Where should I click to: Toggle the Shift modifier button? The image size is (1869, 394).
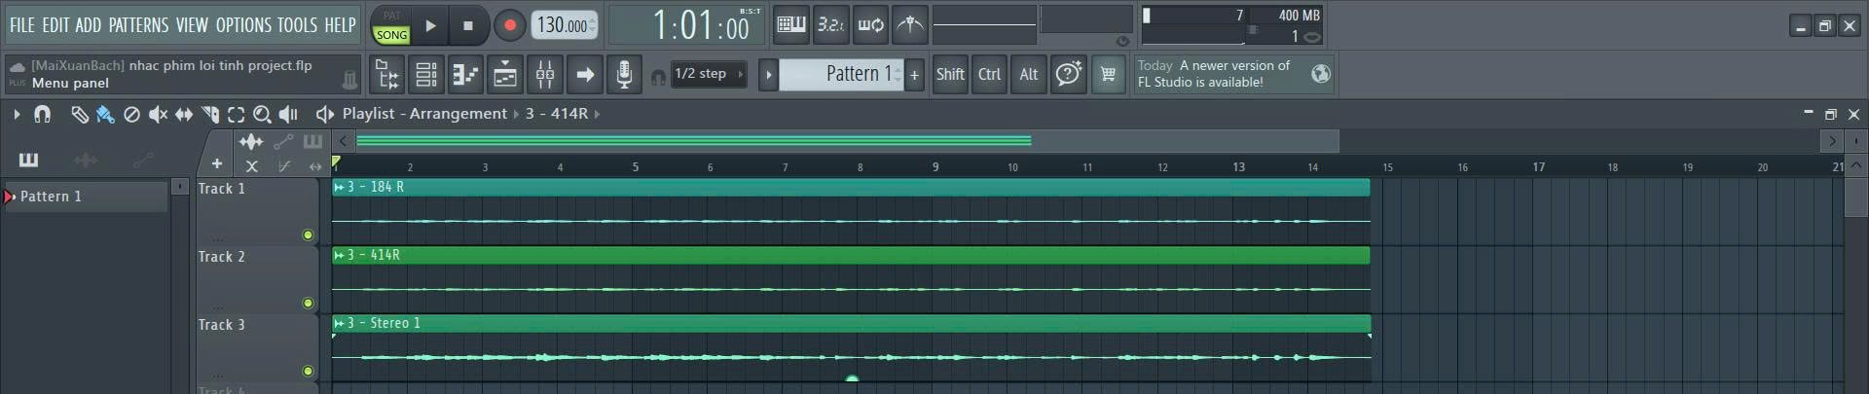(950, 74)
